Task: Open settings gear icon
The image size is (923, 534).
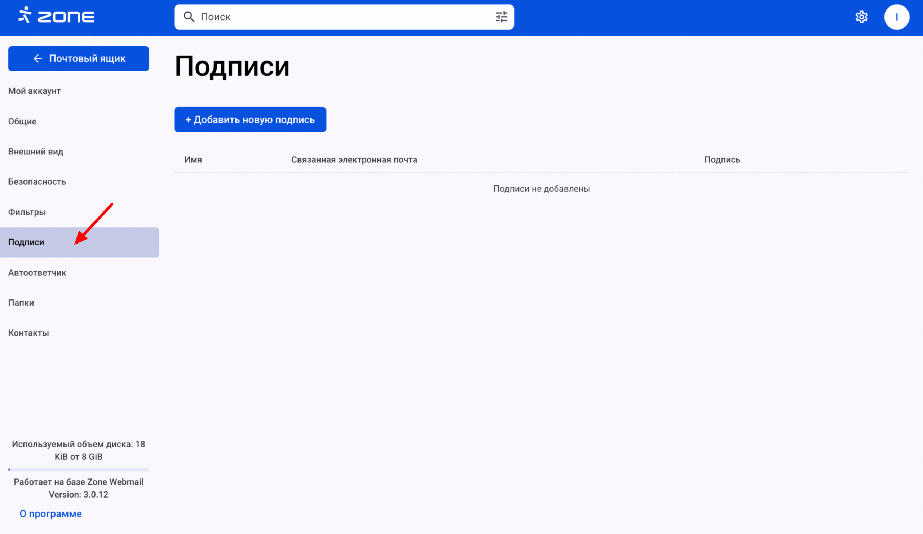Action: tap(861, 17)
